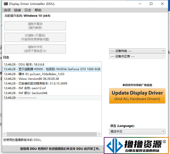Select log row 硬件 ID pci\ven_10de&dev_1c03
Viewport: 170px width, 154px height.
point(52,74)
